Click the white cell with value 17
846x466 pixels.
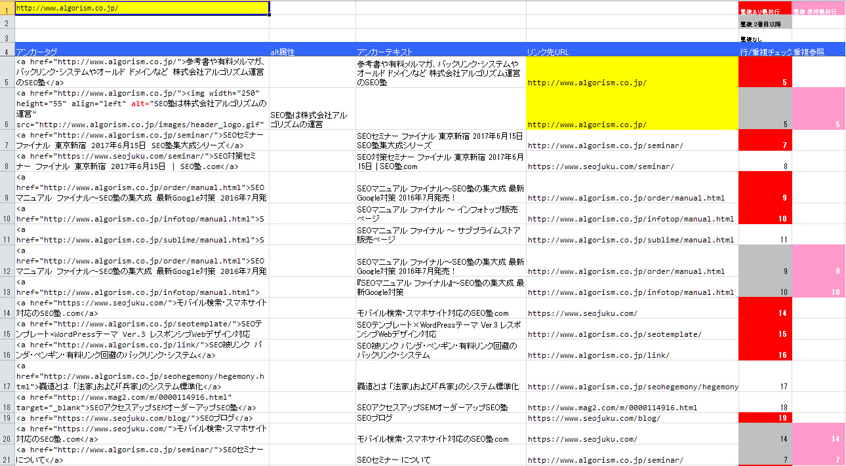point(765,376)
